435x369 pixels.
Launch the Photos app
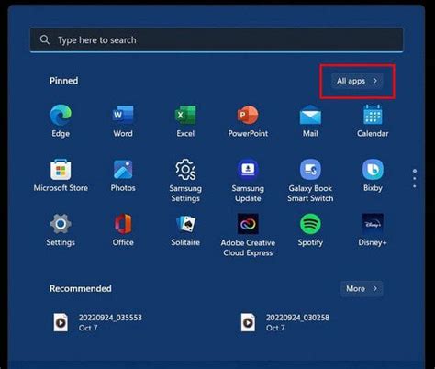123,175
